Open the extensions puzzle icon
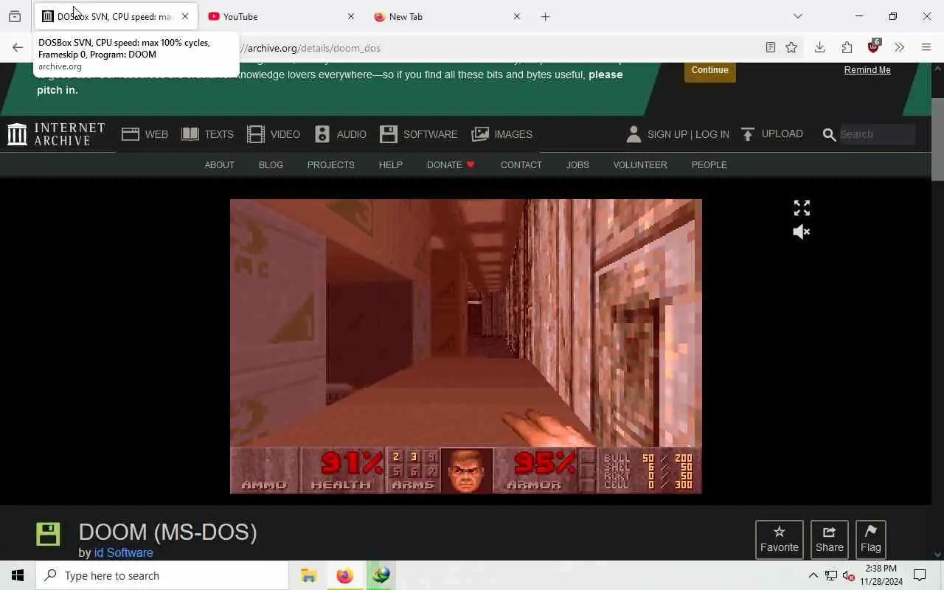Screen dimensions: 944x590 [847, 48]
